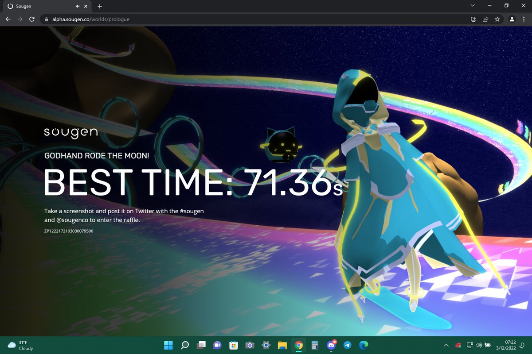Open Discord from the taskbar

tap(331, 345)
